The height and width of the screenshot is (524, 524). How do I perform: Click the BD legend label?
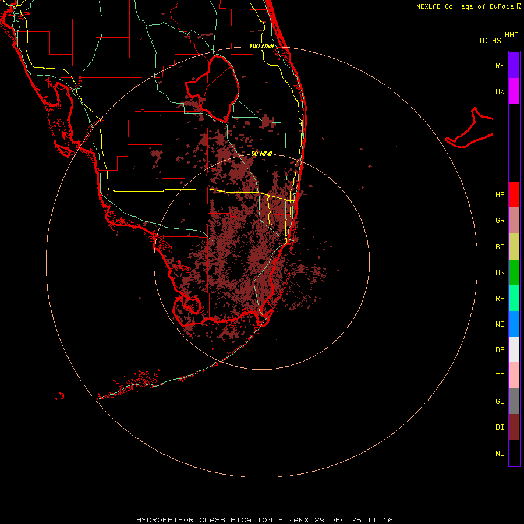tap(500, 247)
